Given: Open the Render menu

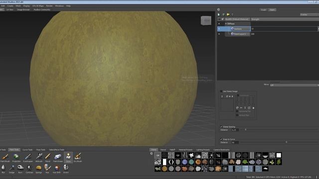Looking at the screenshot, I should [x=49, y=6].
